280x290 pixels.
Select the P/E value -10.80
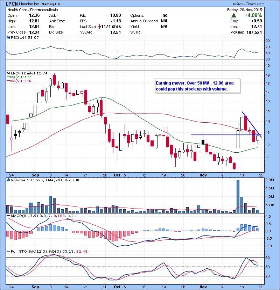point(115,15)
